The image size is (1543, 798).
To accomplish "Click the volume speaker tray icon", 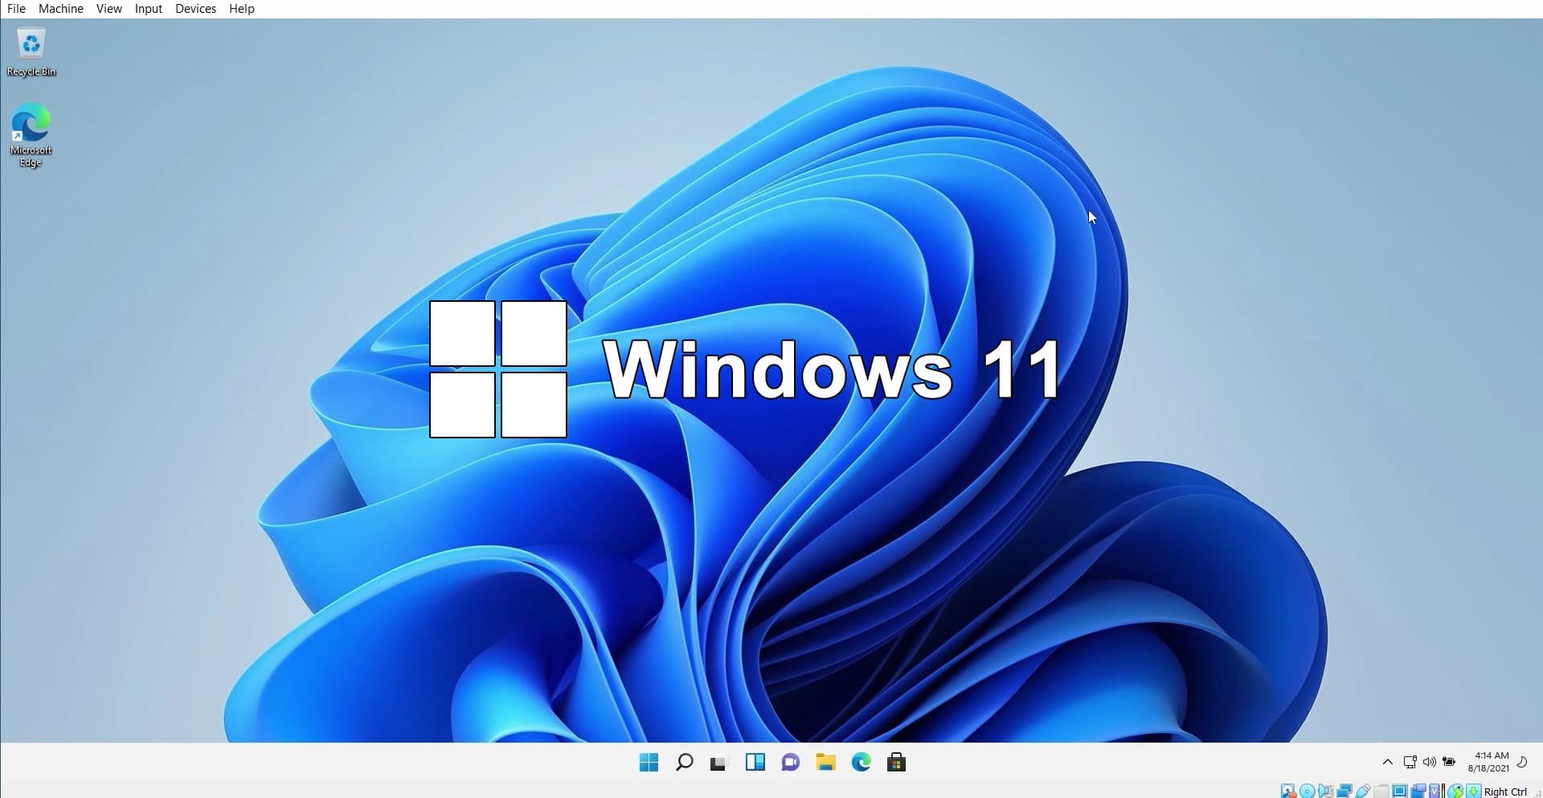I will point(1429,762).
